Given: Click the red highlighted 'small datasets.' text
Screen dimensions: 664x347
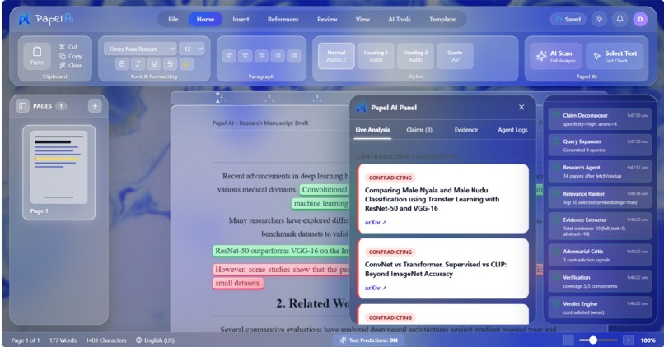Looking at the screenshot, I should coord(237,283).
